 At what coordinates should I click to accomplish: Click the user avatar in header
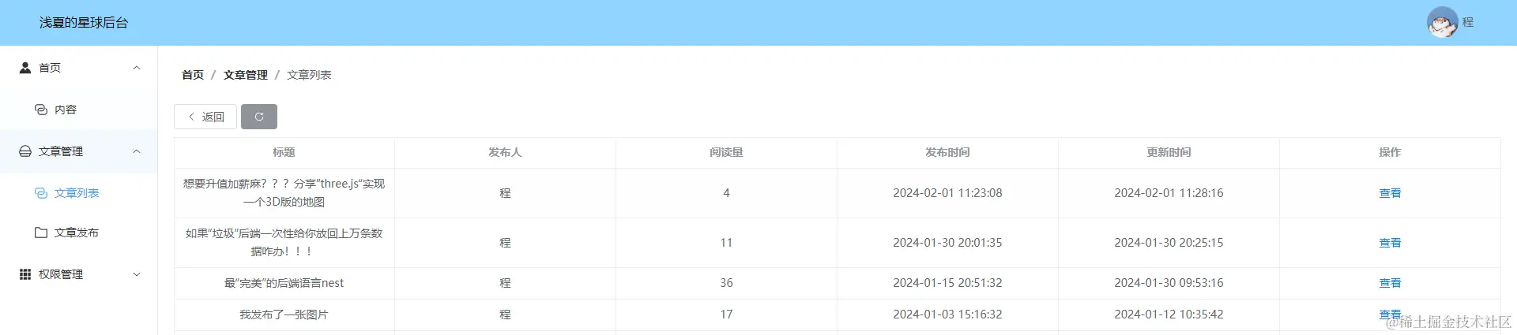(1442, 22)
